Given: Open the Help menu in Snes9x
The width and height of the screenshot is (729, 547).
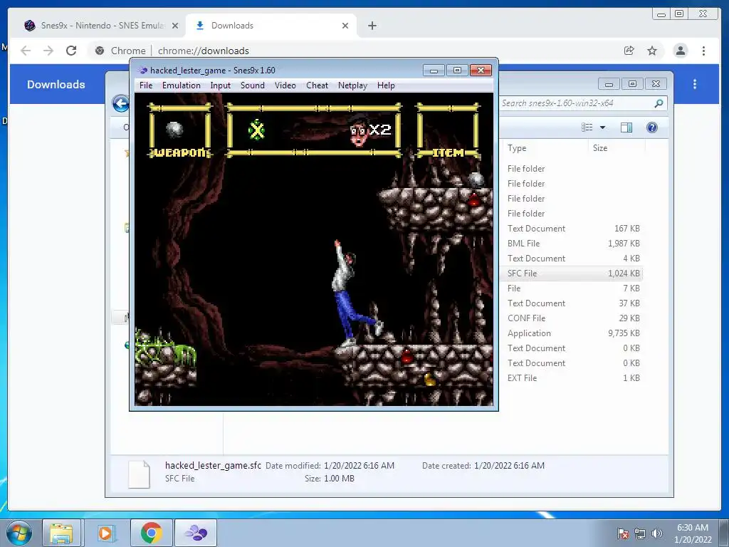Looking at the screenshot, I should [x=386, y=85].
